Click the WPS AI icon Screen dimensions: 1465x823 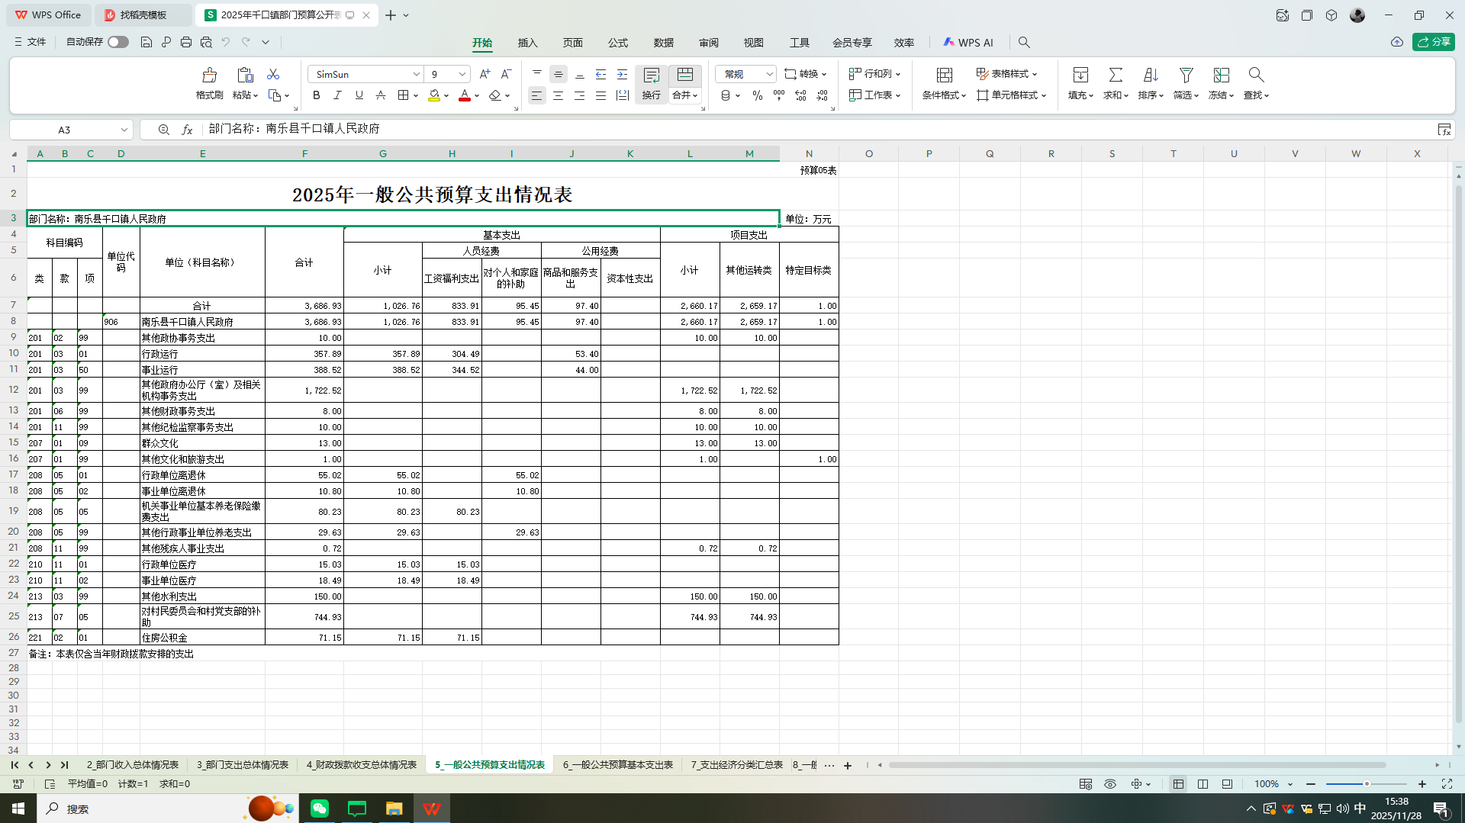click(968, 43)
